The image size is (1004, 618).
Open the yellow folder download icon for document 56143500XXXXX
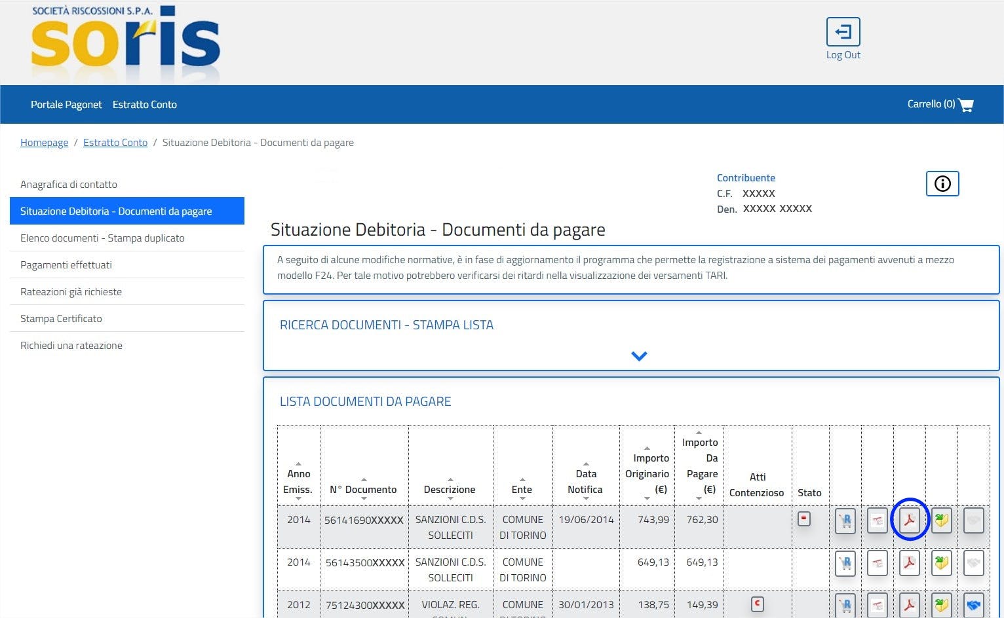(941, 563)
